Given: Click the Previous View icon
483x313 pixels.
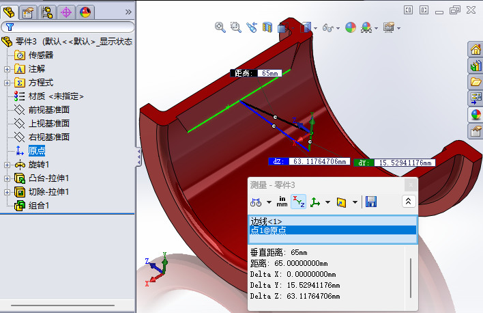Looking at the screenshot, I should 252,27.
